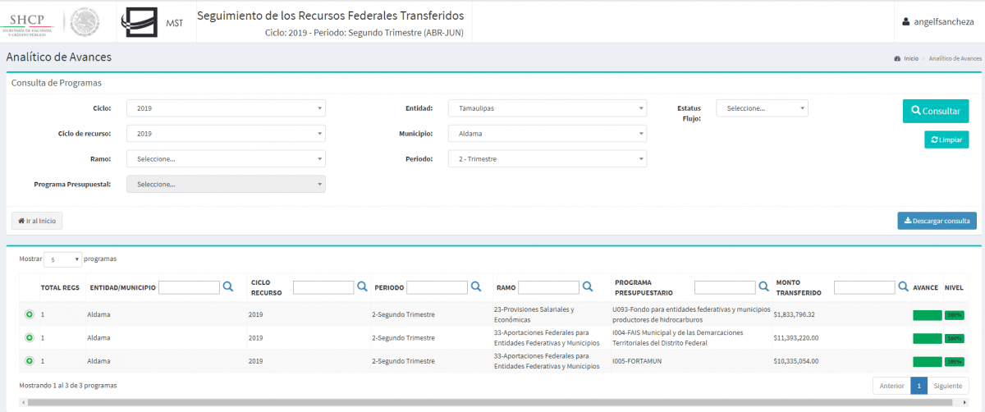The image size is (985, 412).
Task: Click the magnifier beside Ciclo Recurso filter
Action: 362,287
